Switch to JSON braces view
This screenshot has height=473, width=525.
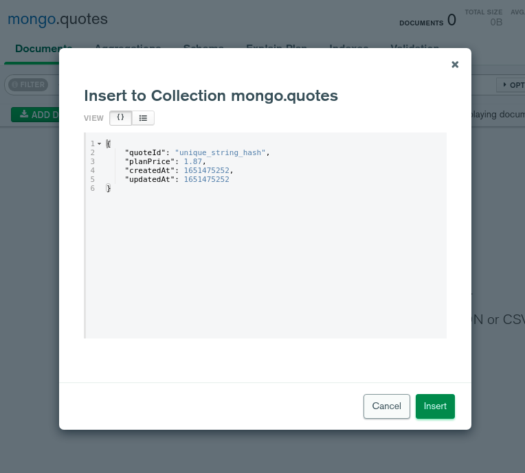[120, 118]
